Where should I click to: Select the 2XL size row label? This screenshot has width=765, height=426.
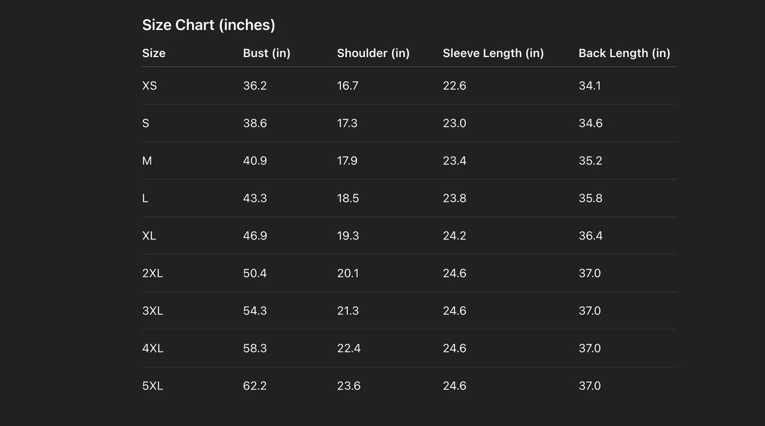152,273
